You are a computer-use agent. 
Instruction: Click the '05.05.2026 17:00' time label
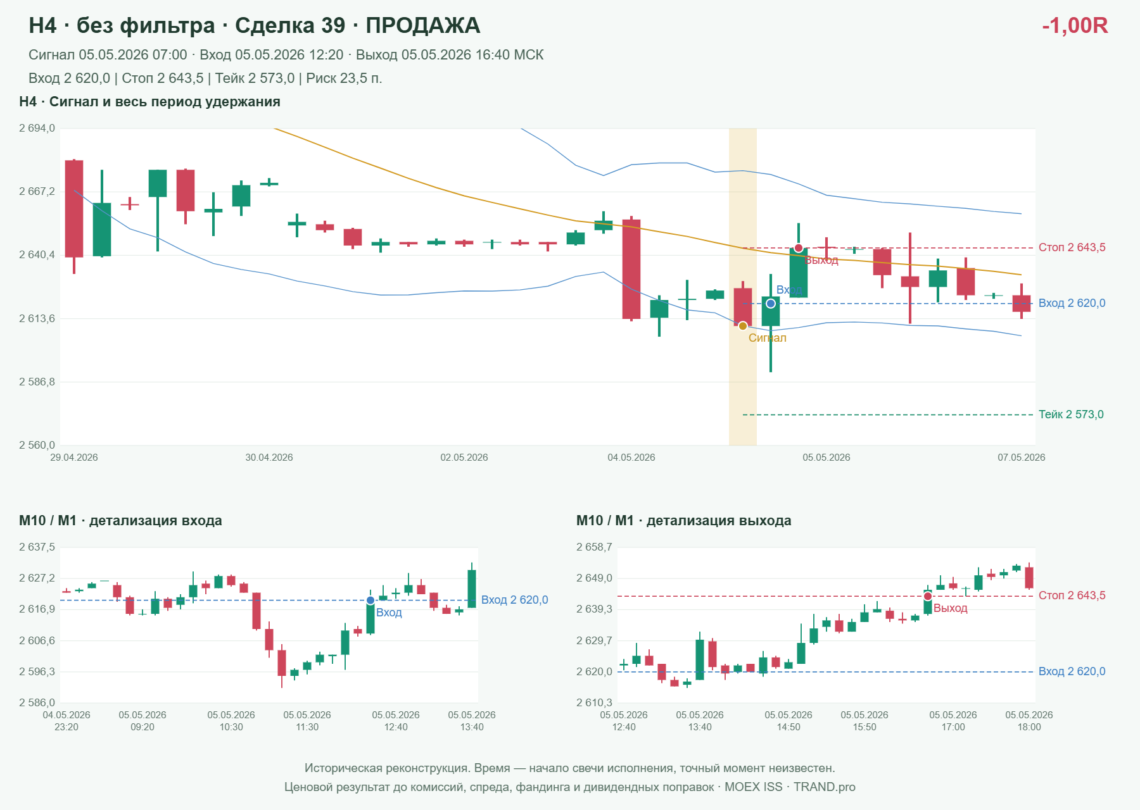coord(953,721)
